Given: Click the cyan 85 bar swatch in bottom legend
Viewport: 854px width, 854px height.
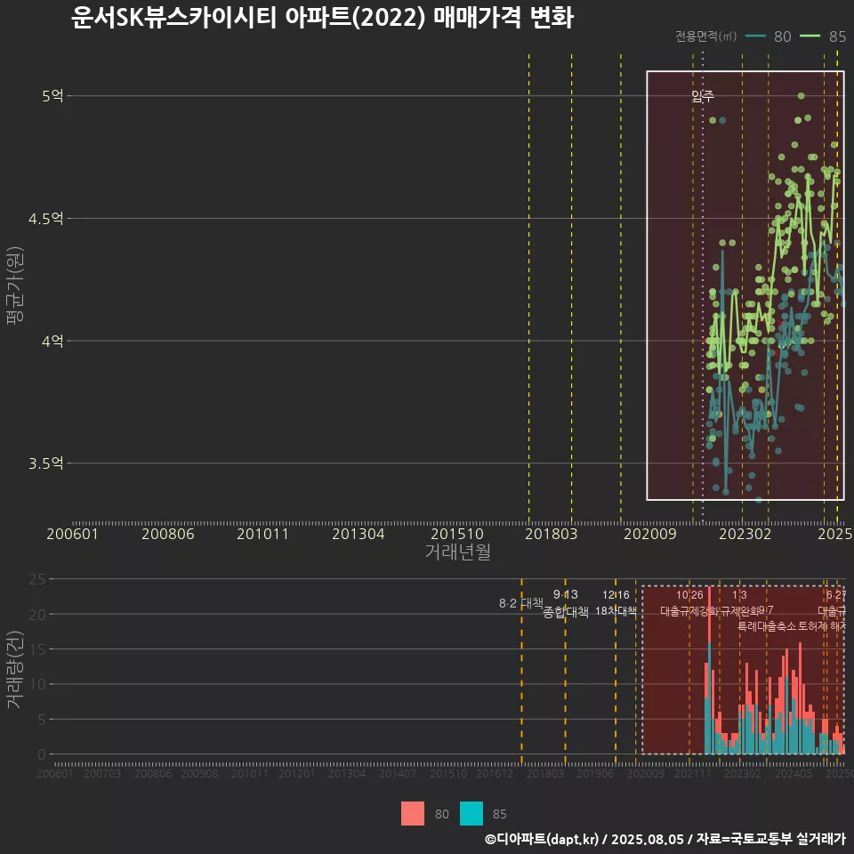Looking at the screenshot, I should pyautogui.click(x=471, y=814).
